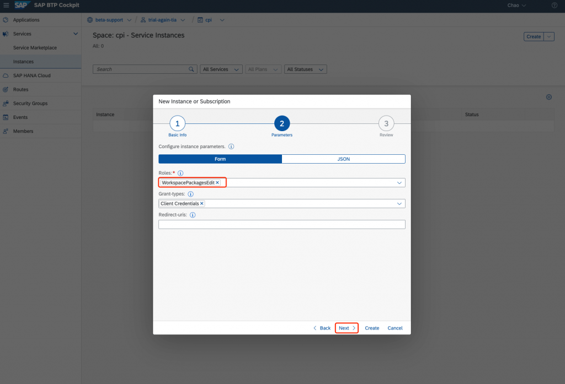Open the All Services filter dropdown
Viewport: 565px width, 384px height.
coord(221,69)
